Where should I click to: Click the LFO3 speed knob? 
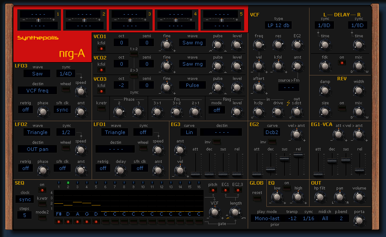pos(81,91)
